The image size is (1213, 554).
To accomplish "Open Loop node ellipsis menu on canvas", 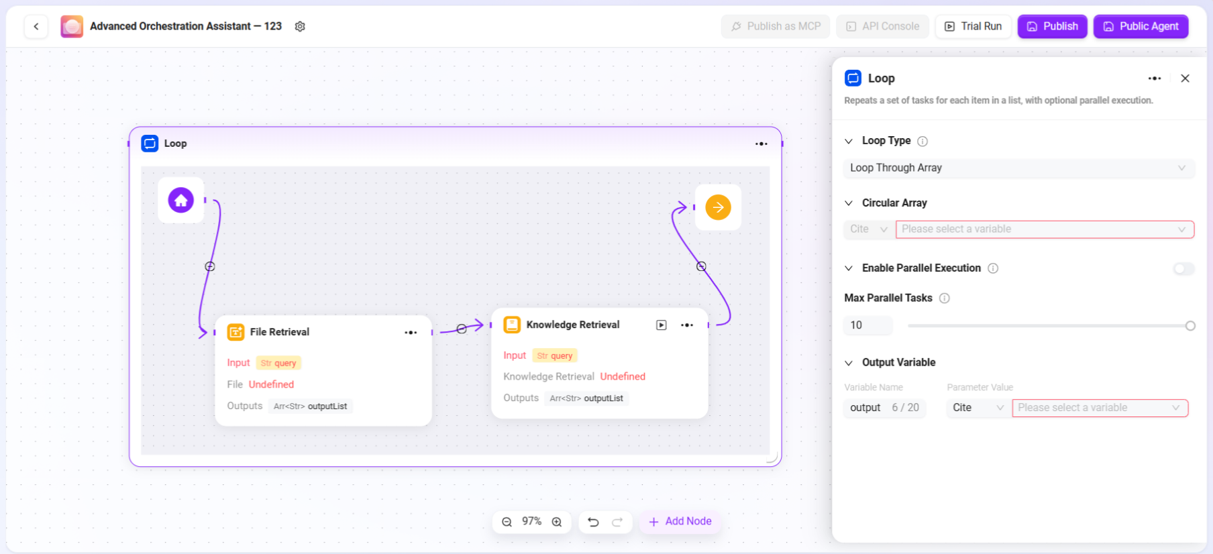I will [x=761, y=144].
